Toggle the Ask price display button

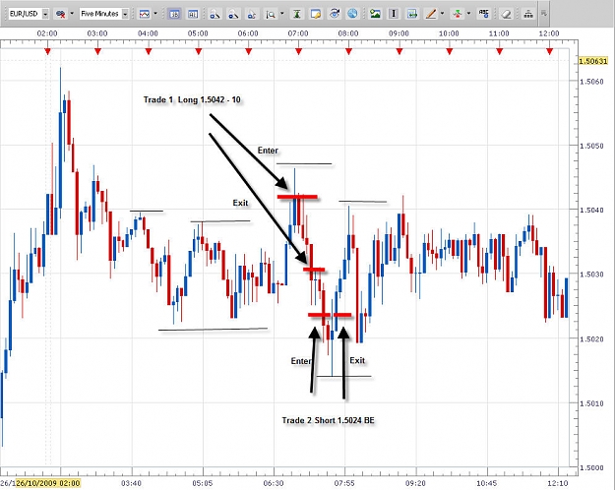point(192,14)
